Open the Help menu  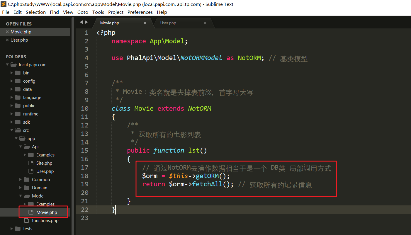[162, 12]
